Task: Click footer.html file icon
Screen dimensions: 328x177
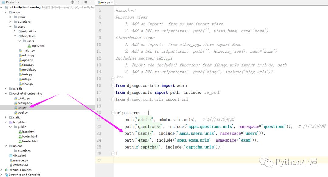Action: coord(20,136)
